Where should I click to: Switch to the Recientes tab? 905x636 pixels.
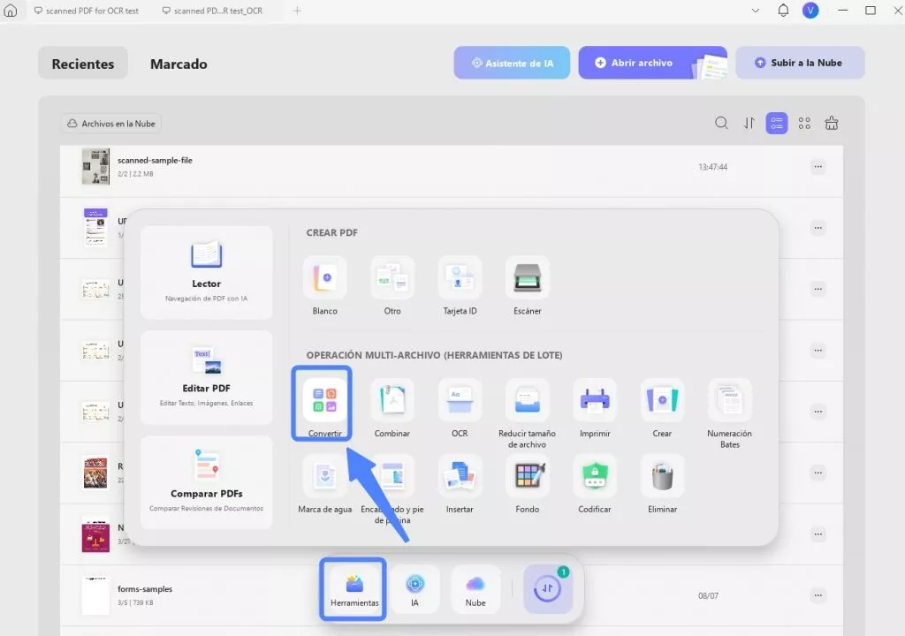click(83, 64)
